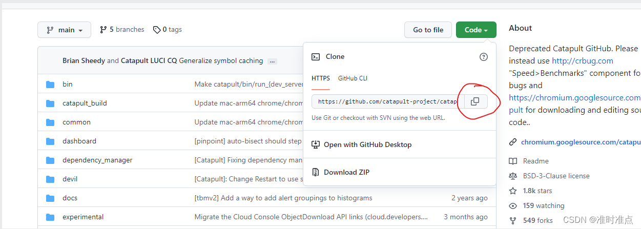641x229 pixels.
Task: Click the folder icon next to bin
Action: (x=50, y=85)
